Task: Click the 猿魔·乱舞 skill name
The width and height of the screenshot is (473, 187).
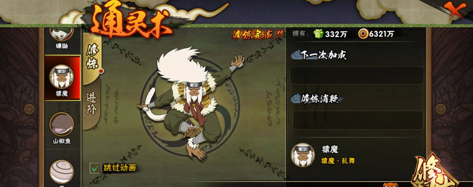Action: 338,161
